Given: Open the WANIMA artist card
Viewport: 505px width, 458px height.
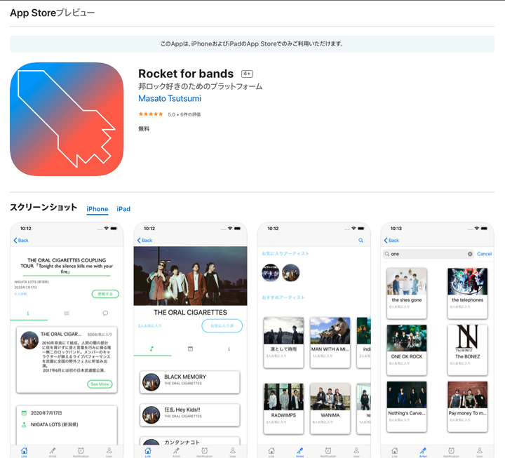Looking at the screenshot, I should pos(330,408).
